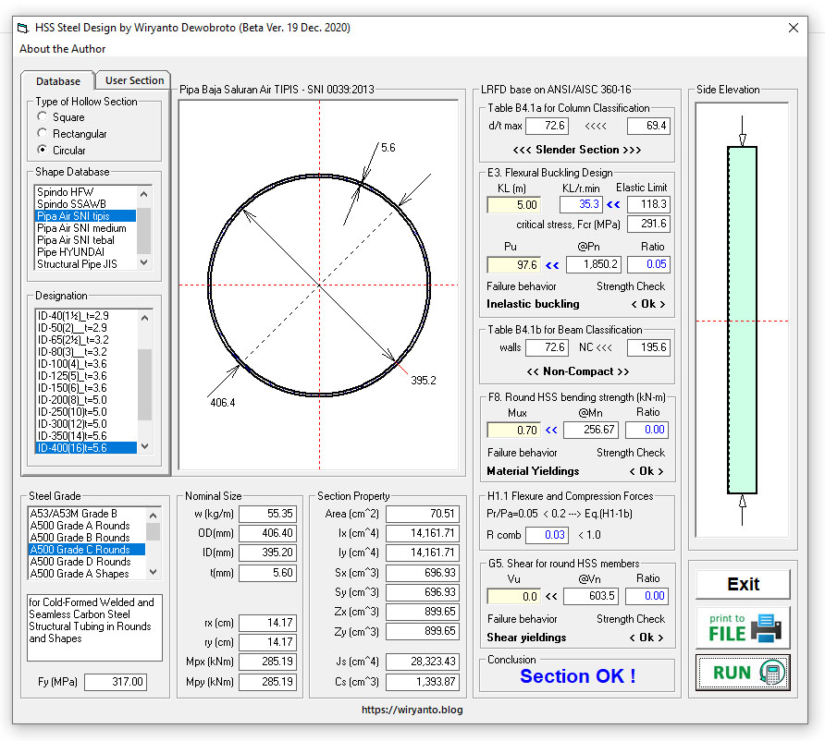Screen dimensions: 825x741
Task: Select the Square hollow section option
Action: coord(43,117)
